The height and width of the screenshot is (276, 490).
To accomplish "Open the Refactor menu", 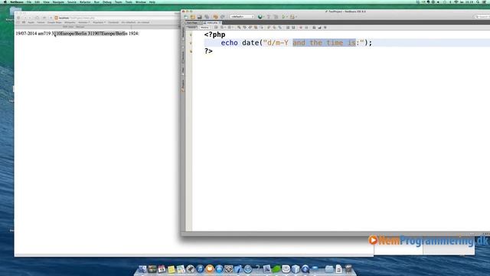I will tap(85, 2).
